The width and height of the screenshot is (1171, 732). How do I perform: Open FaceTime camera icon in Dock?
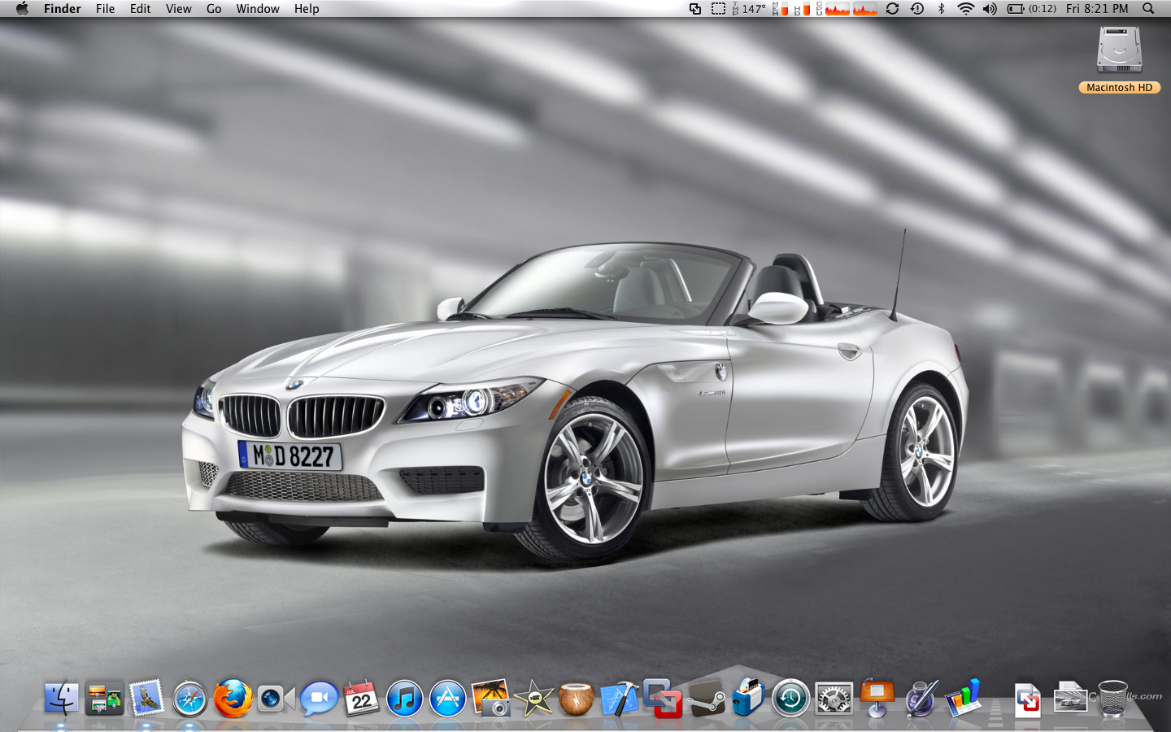(276, 699)
